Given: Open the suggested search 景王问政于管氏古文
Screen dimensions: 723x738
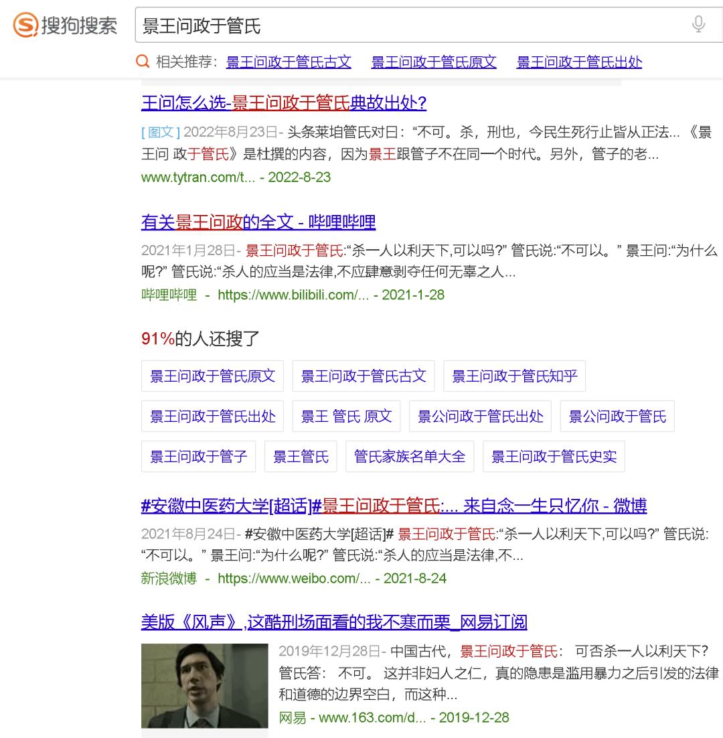Looking at the screenshot, I should (x=290, y=61).
